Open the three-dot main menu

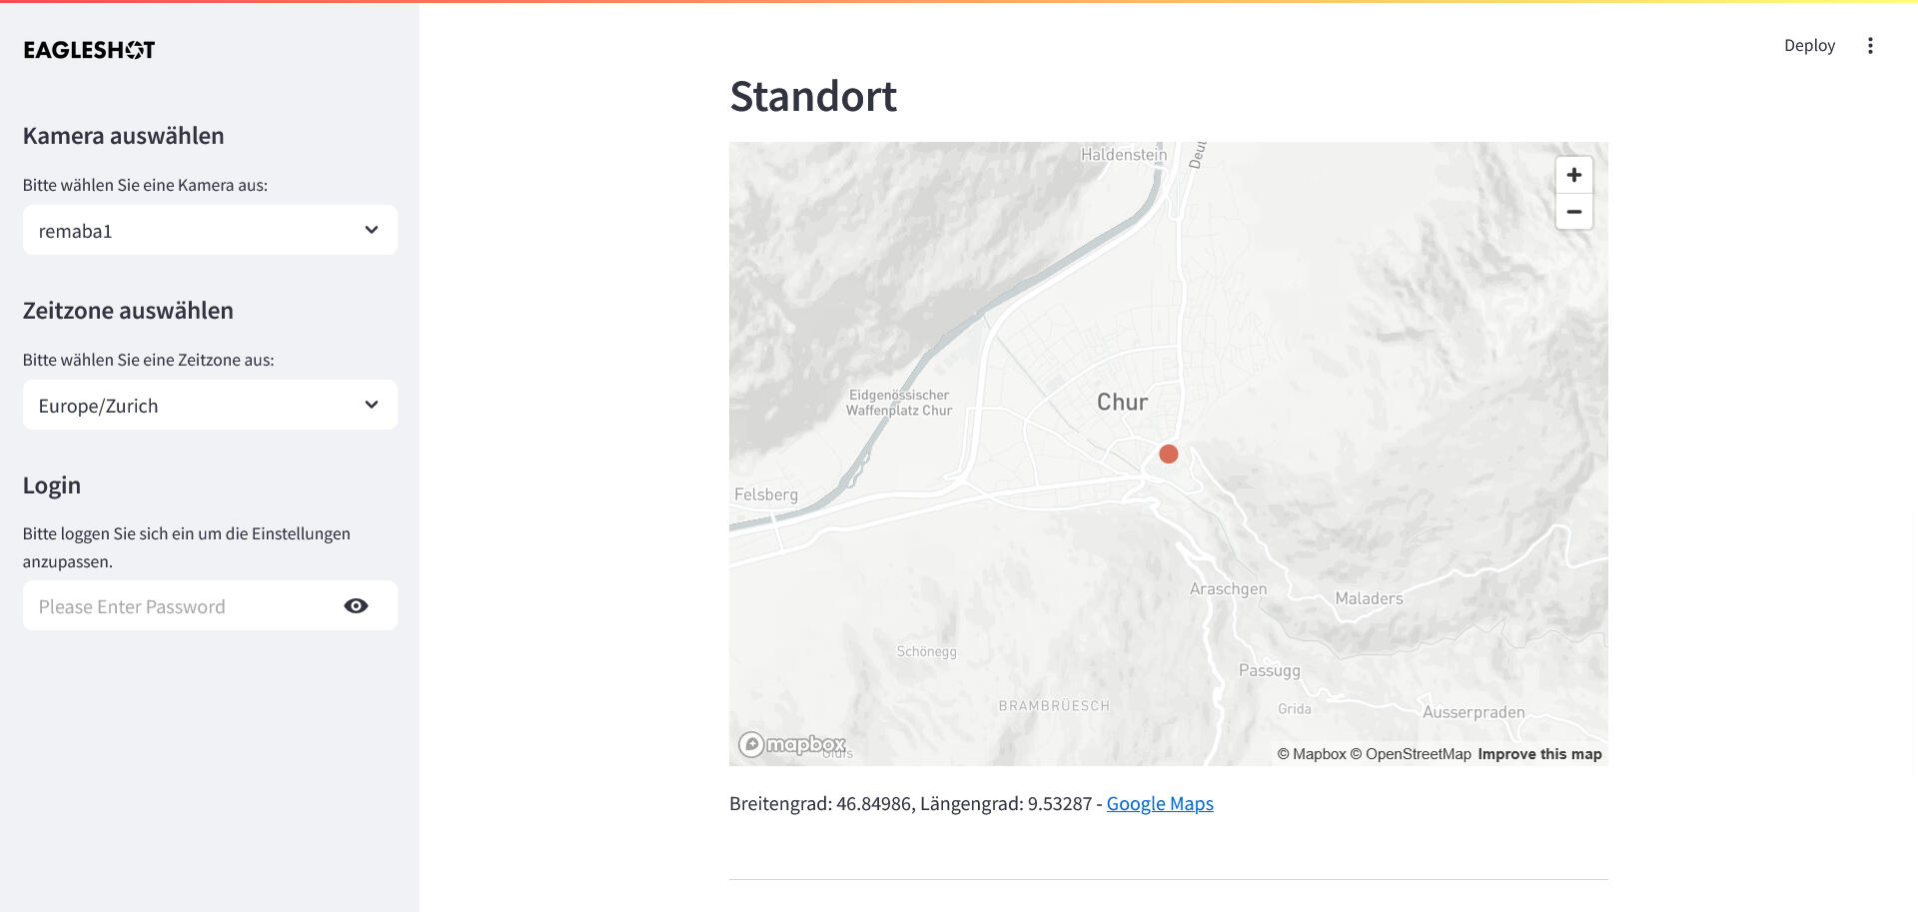[1870, 46]
